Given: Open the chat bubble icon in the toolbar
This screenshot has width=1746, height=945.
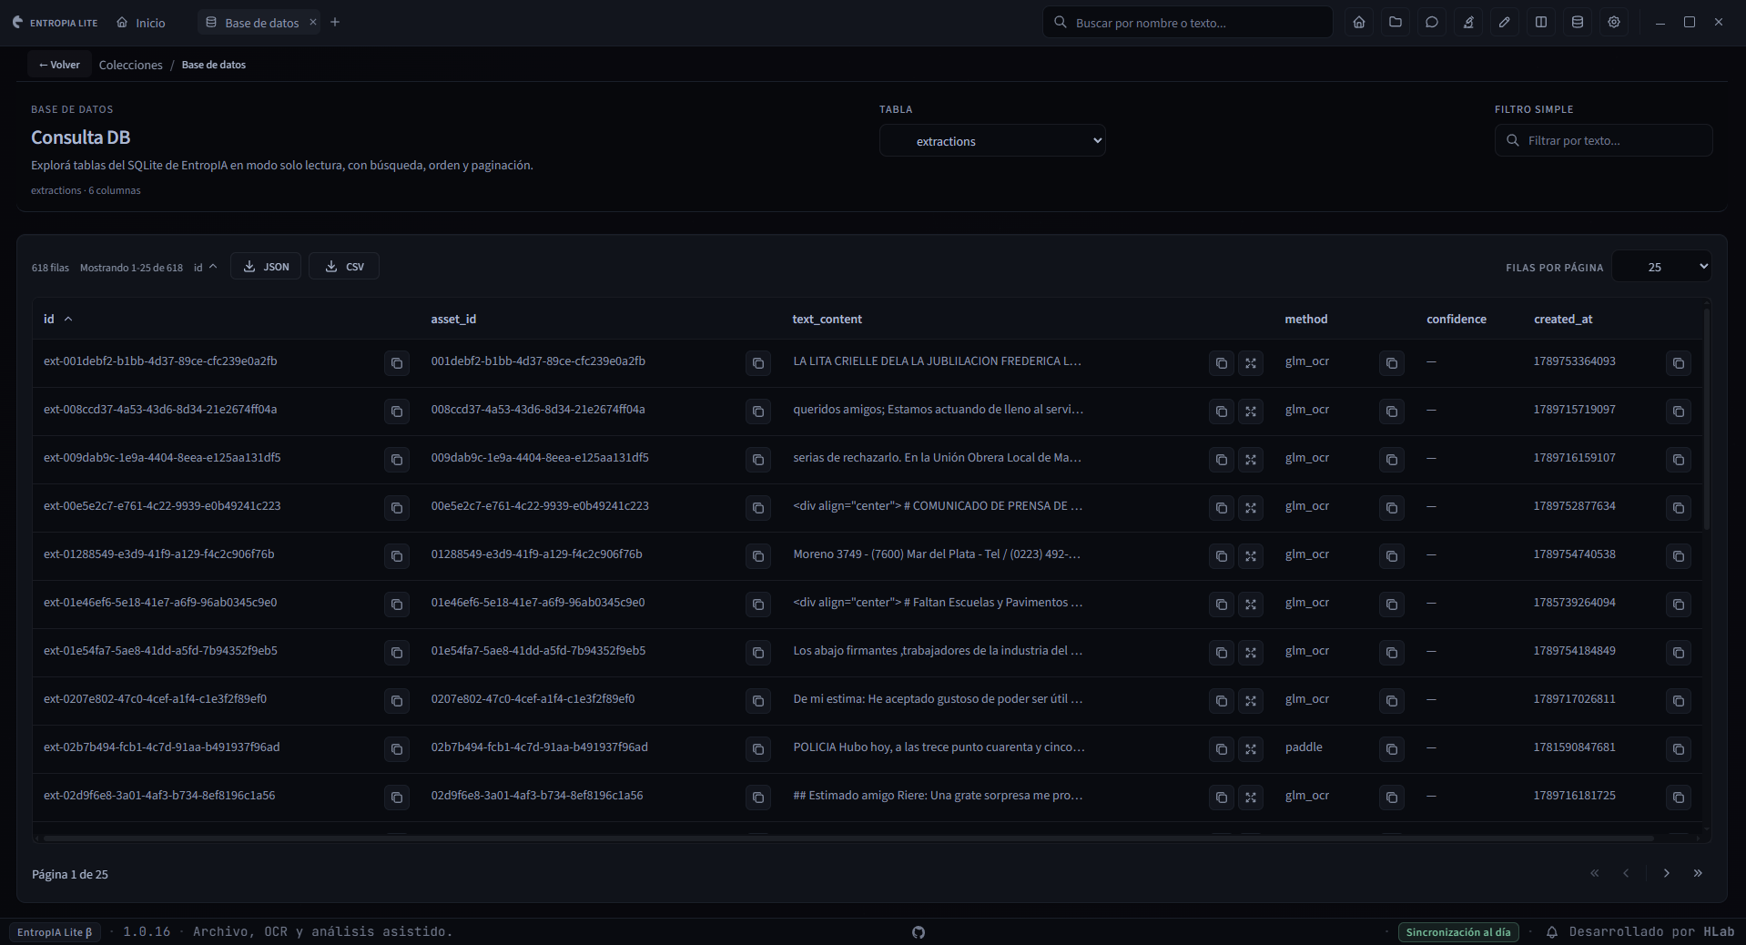Looking at the screenshot, I should 1432,22.
